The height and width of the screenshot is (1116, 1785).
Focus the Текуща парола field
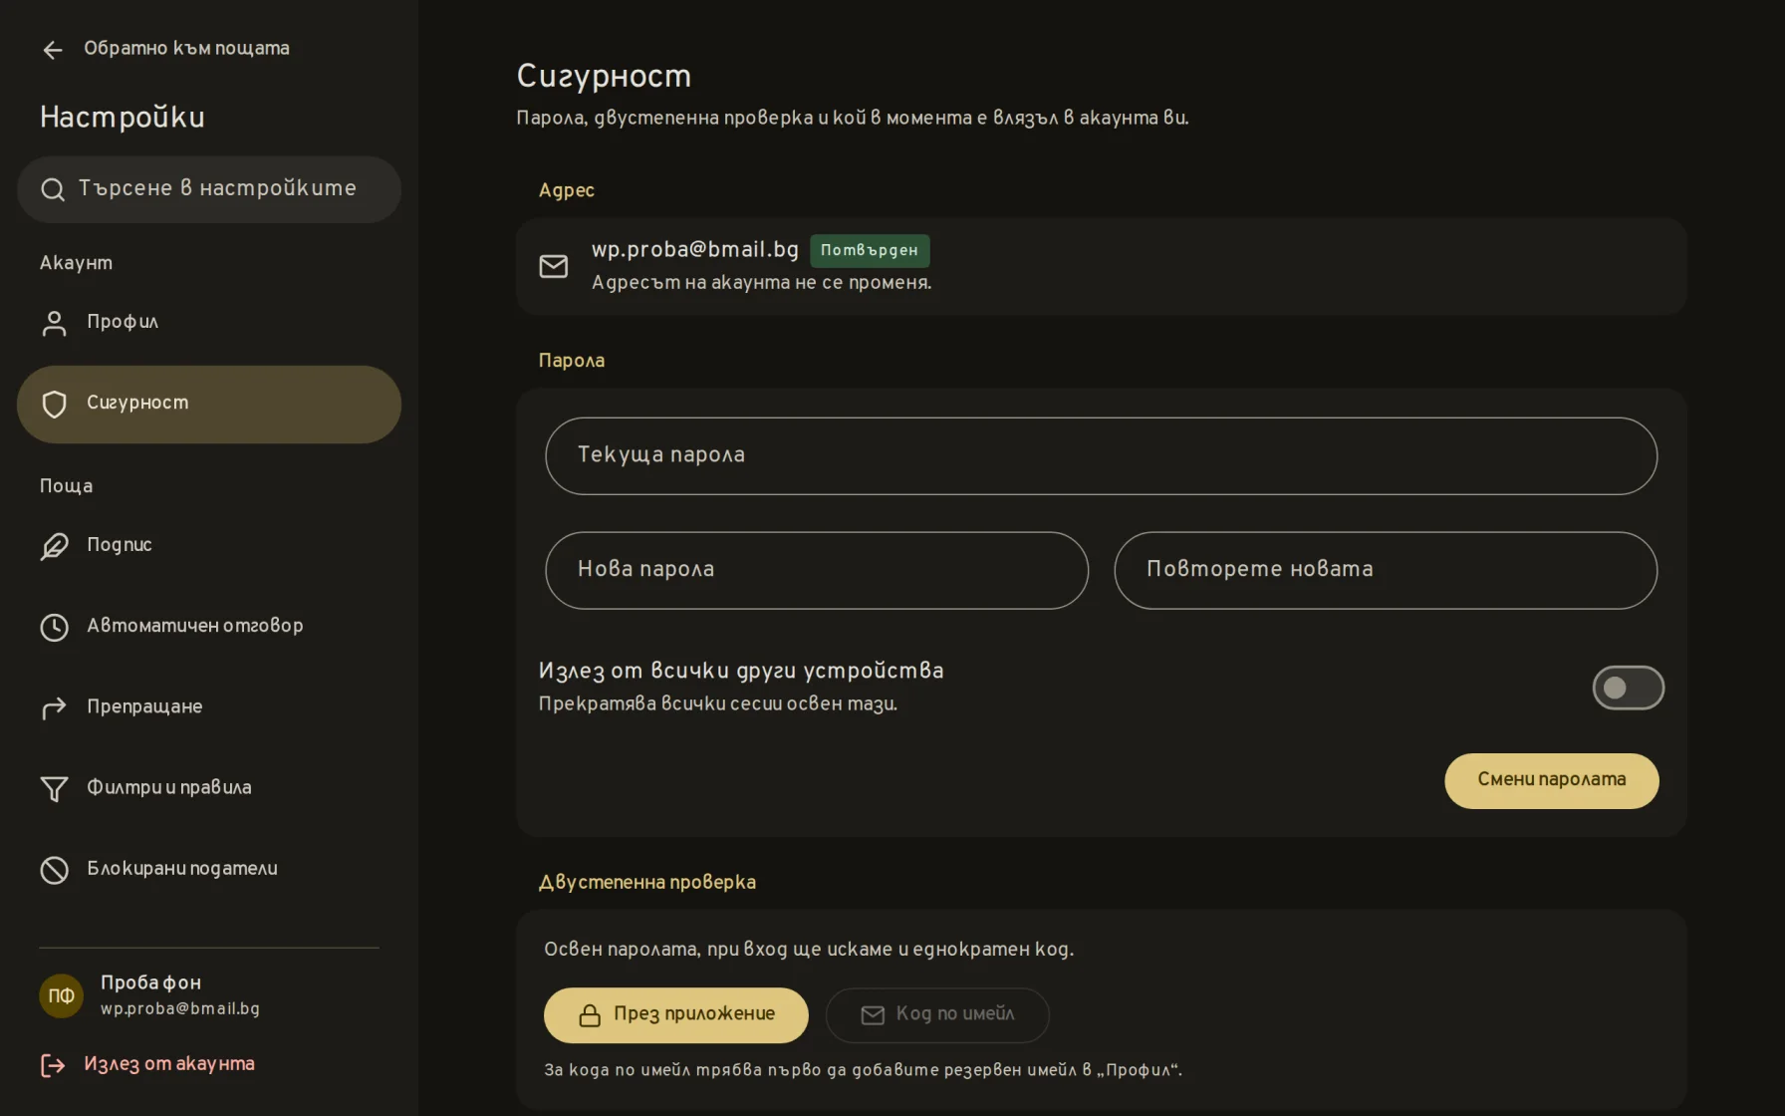pos(1101,455)
